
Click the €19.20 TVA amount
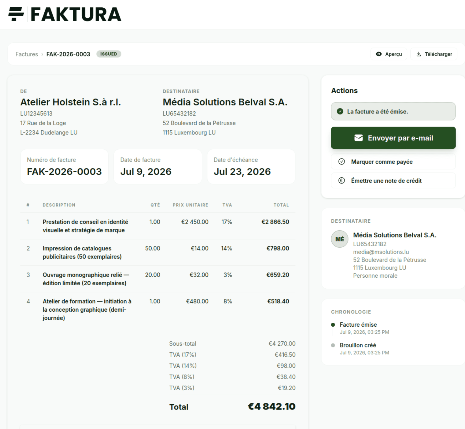click(x=287, y=388)
